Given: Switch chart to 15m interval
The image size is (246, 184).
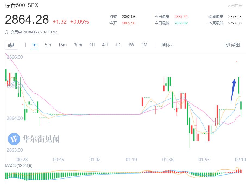Looking at the screenshot, I should click(x=62, y=45).
